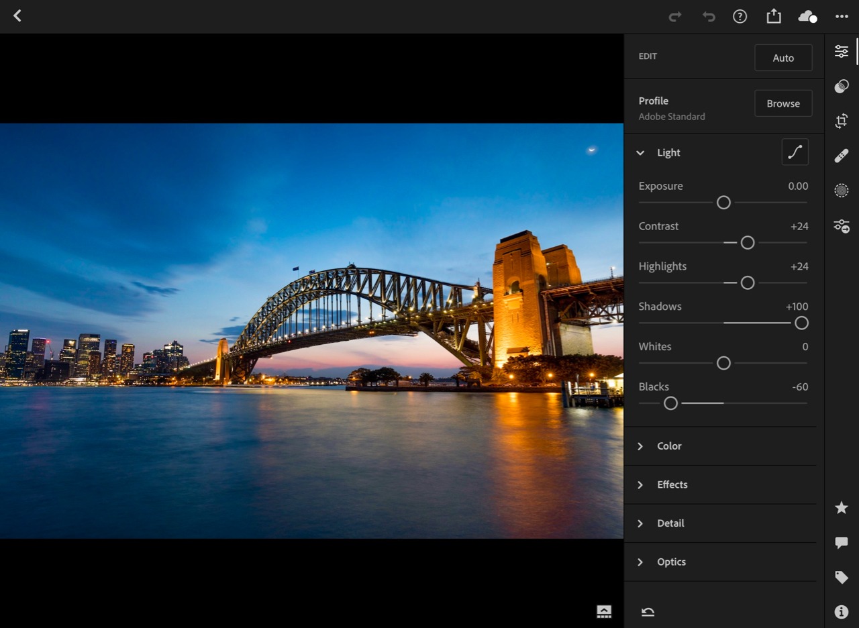Expand the Optics section
The image size is (859, 628).
tap(640, 562)
